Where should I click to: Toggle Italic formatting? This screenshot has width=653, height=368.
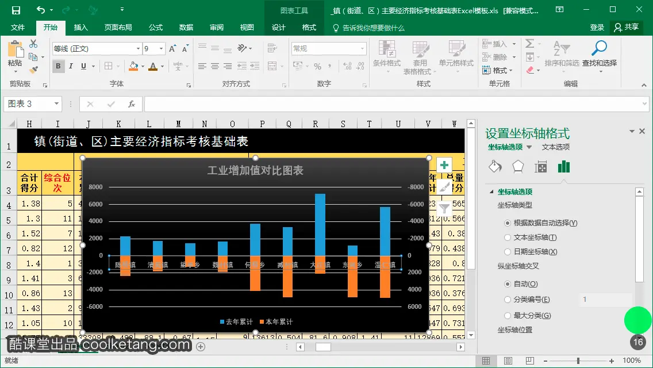71,66
